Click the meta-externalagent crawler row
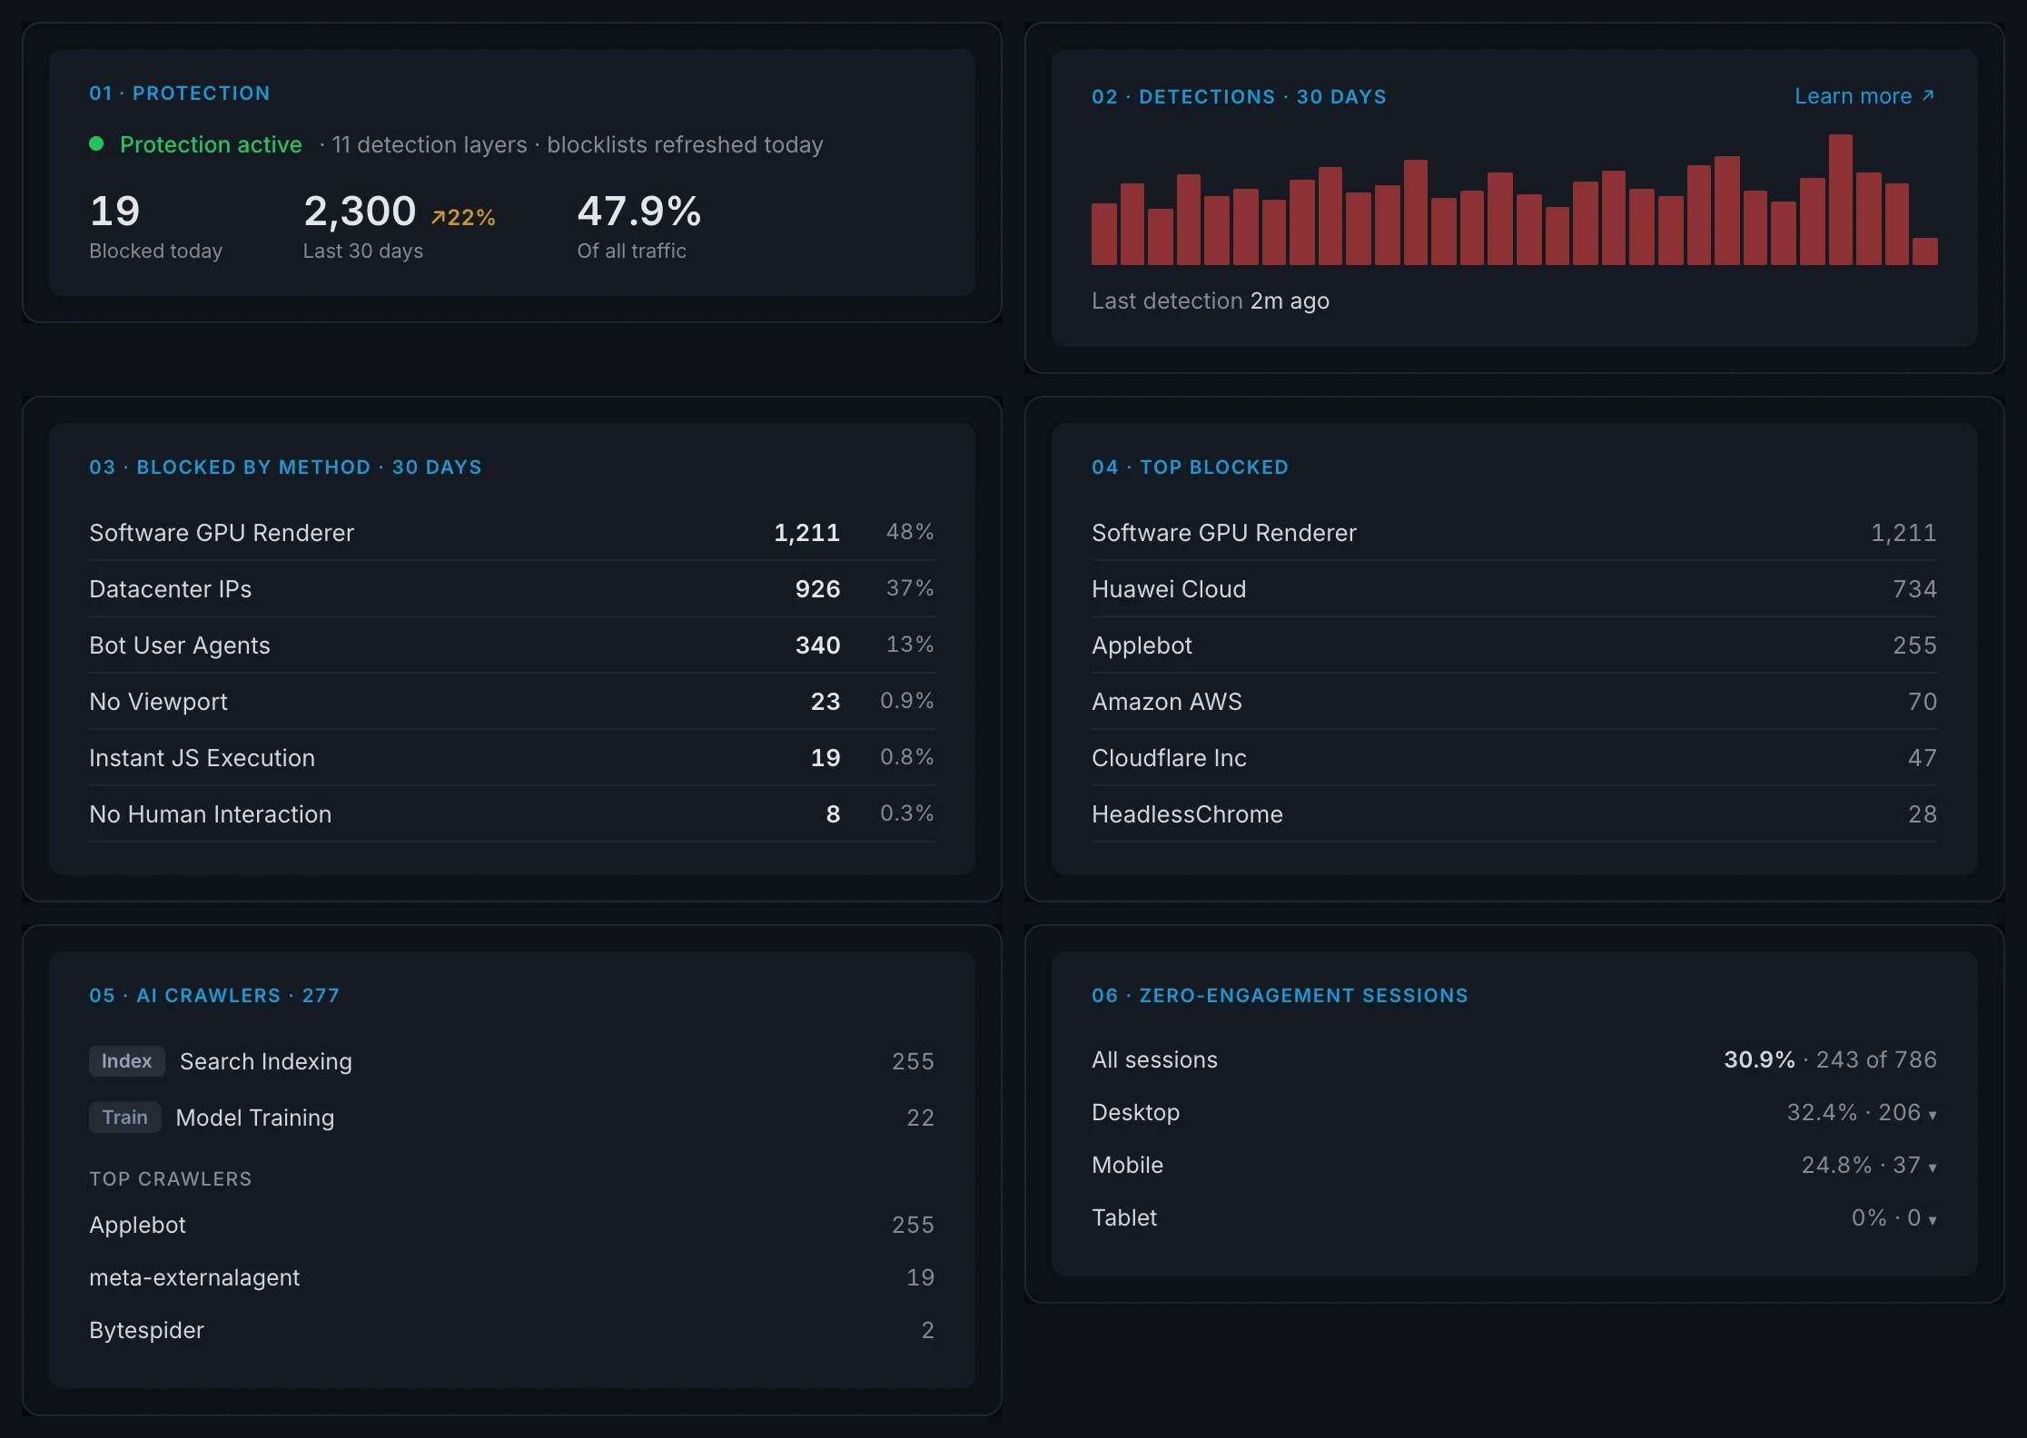This screenshot has height=1438, width=2027. (x=512, y=1276)
